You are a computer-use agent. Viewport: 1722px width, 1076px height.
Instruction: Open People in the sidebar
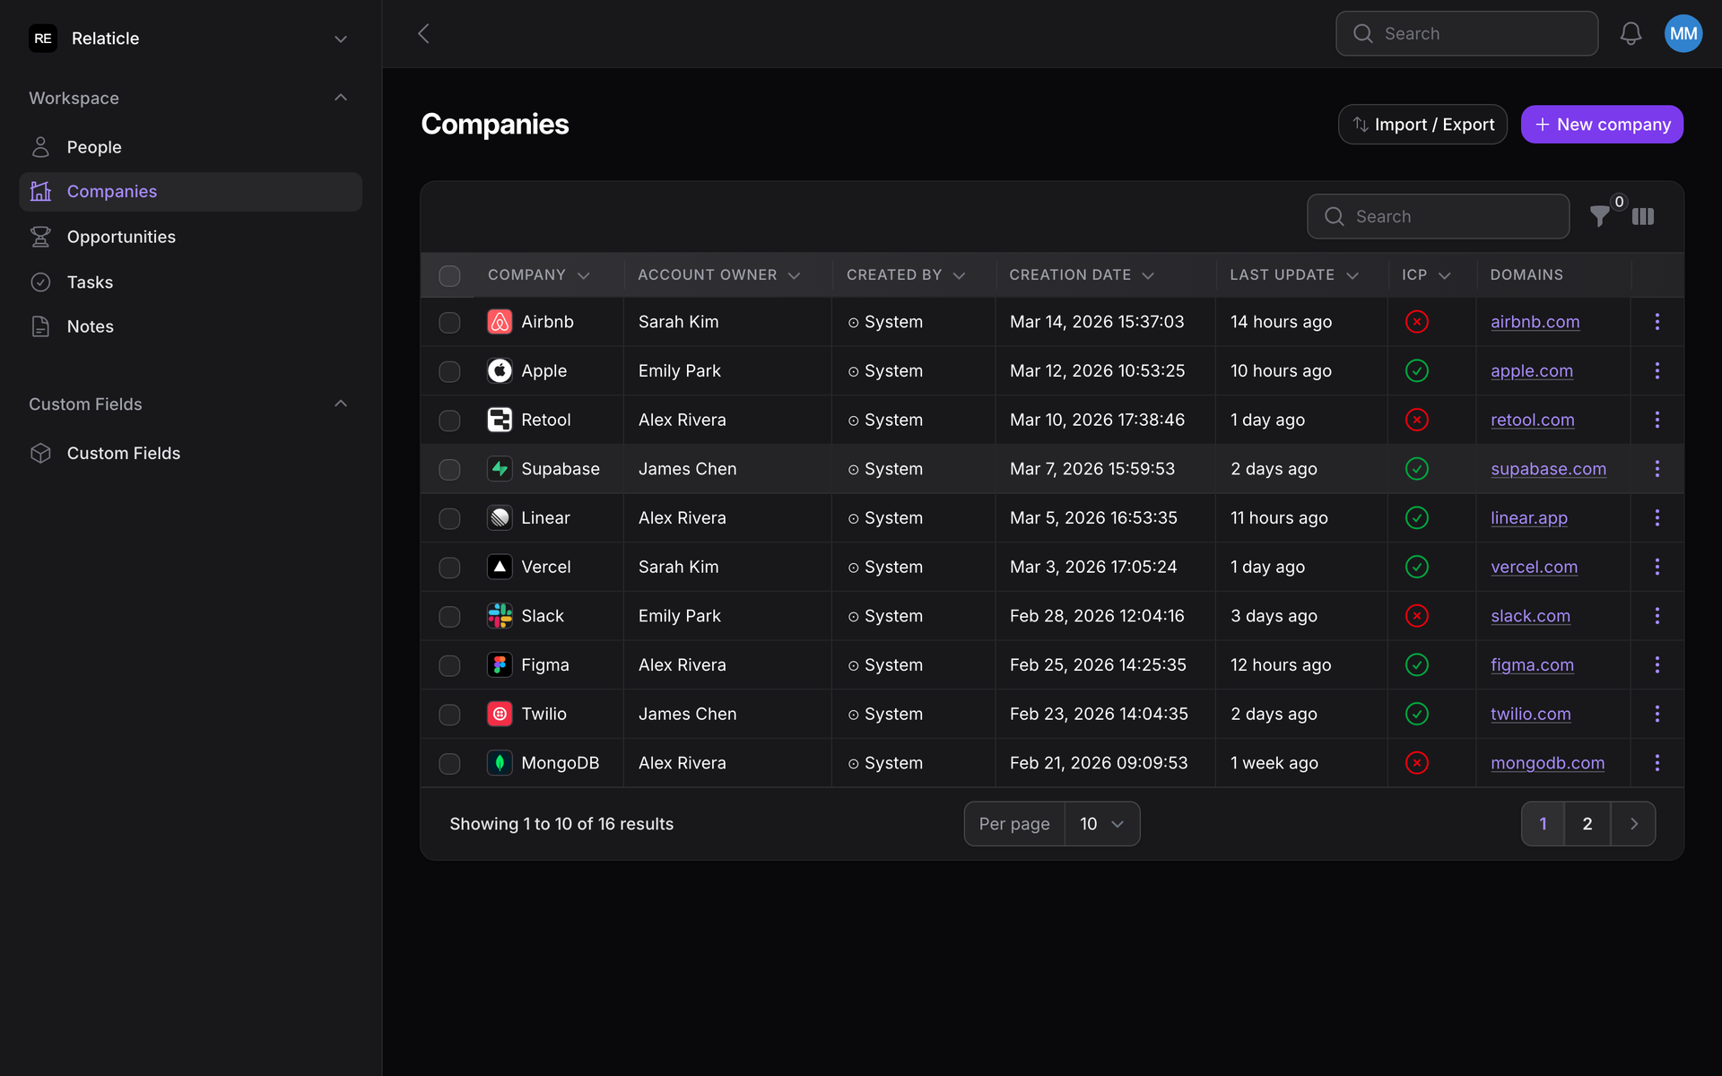pos(190,147)
